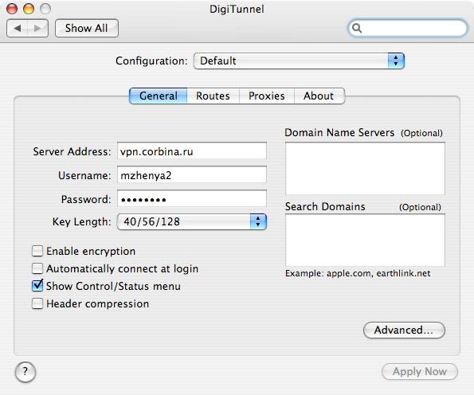Go forward with the right arrow button

37,29
